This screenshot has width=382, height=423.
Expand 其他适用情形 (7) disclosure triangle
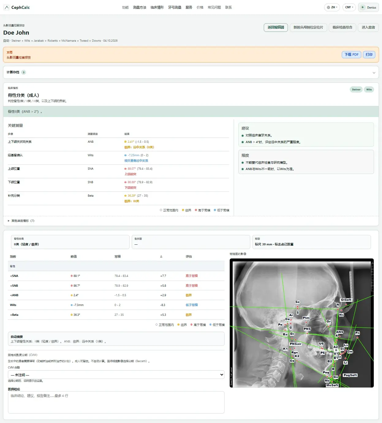point(9,221)
